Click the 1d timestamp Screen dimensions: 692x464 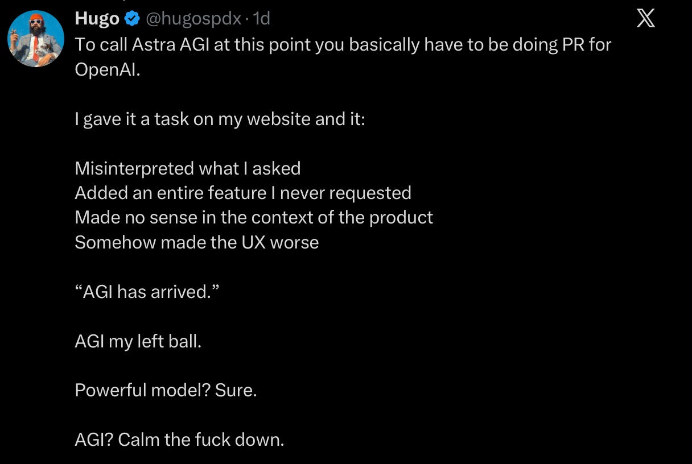coord(261,19)
